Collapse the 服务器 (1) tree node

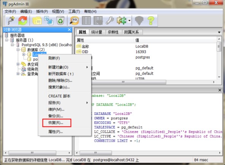coord(6,40)
